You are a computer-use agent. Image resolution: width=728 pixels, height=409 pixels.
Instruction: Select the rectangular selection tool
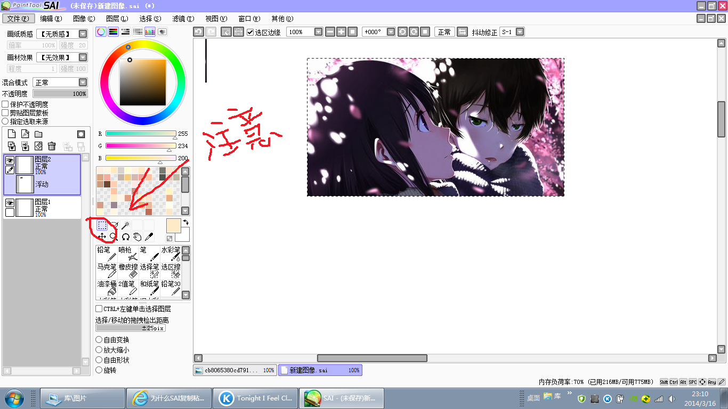[102, 225]
